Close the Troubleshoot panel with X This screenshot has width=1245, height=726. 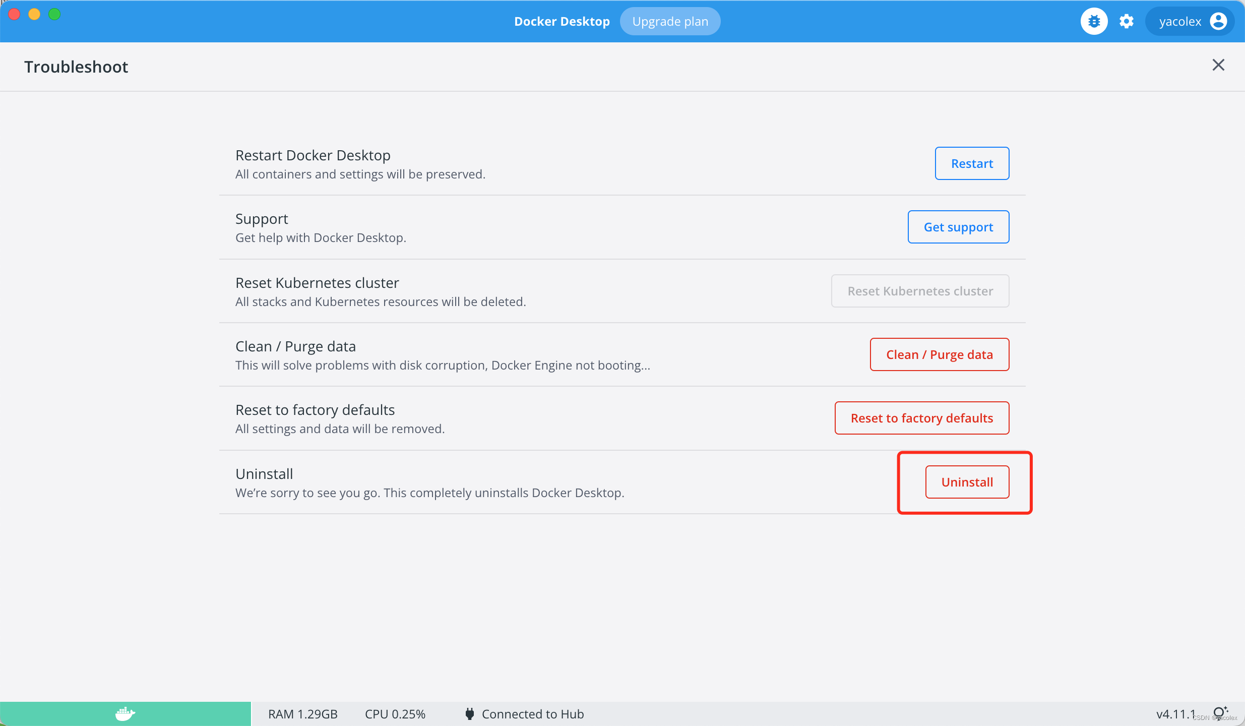[x=1218, y=65]
